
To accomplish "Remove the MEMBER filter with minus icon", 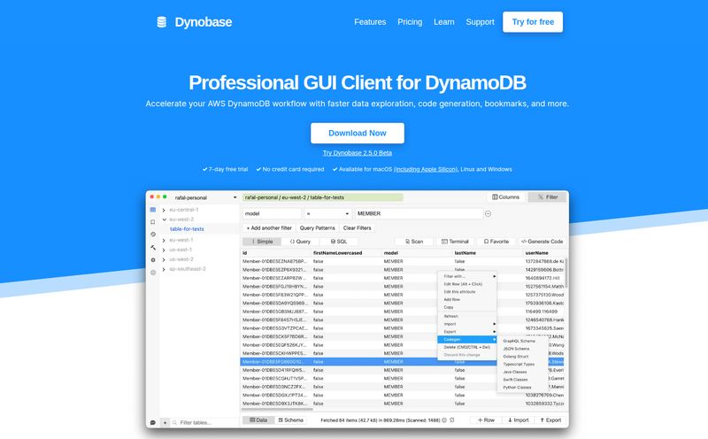I will click(489, 213).
